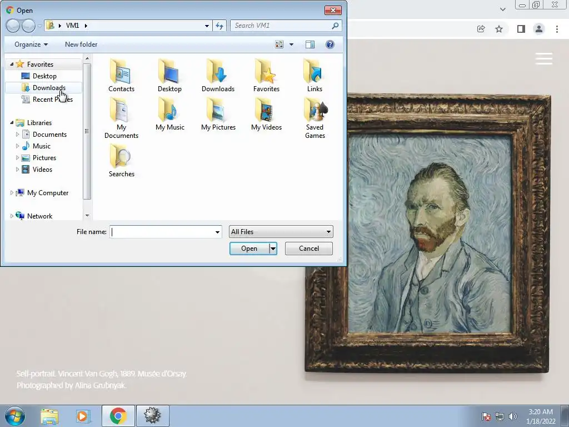Toggle Chrome side panel icon
The height and width of the screenshot is (427, 569).
click(x=521, y=29)
